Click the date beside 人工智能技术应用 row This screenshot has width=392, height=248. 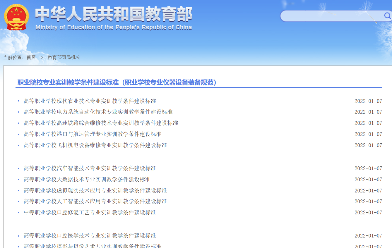(x=368, y=201)
